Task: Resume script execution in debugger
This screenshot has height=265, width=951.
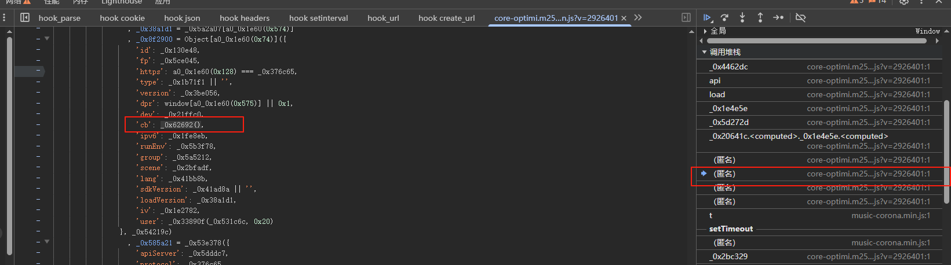Action: [707, 18]
